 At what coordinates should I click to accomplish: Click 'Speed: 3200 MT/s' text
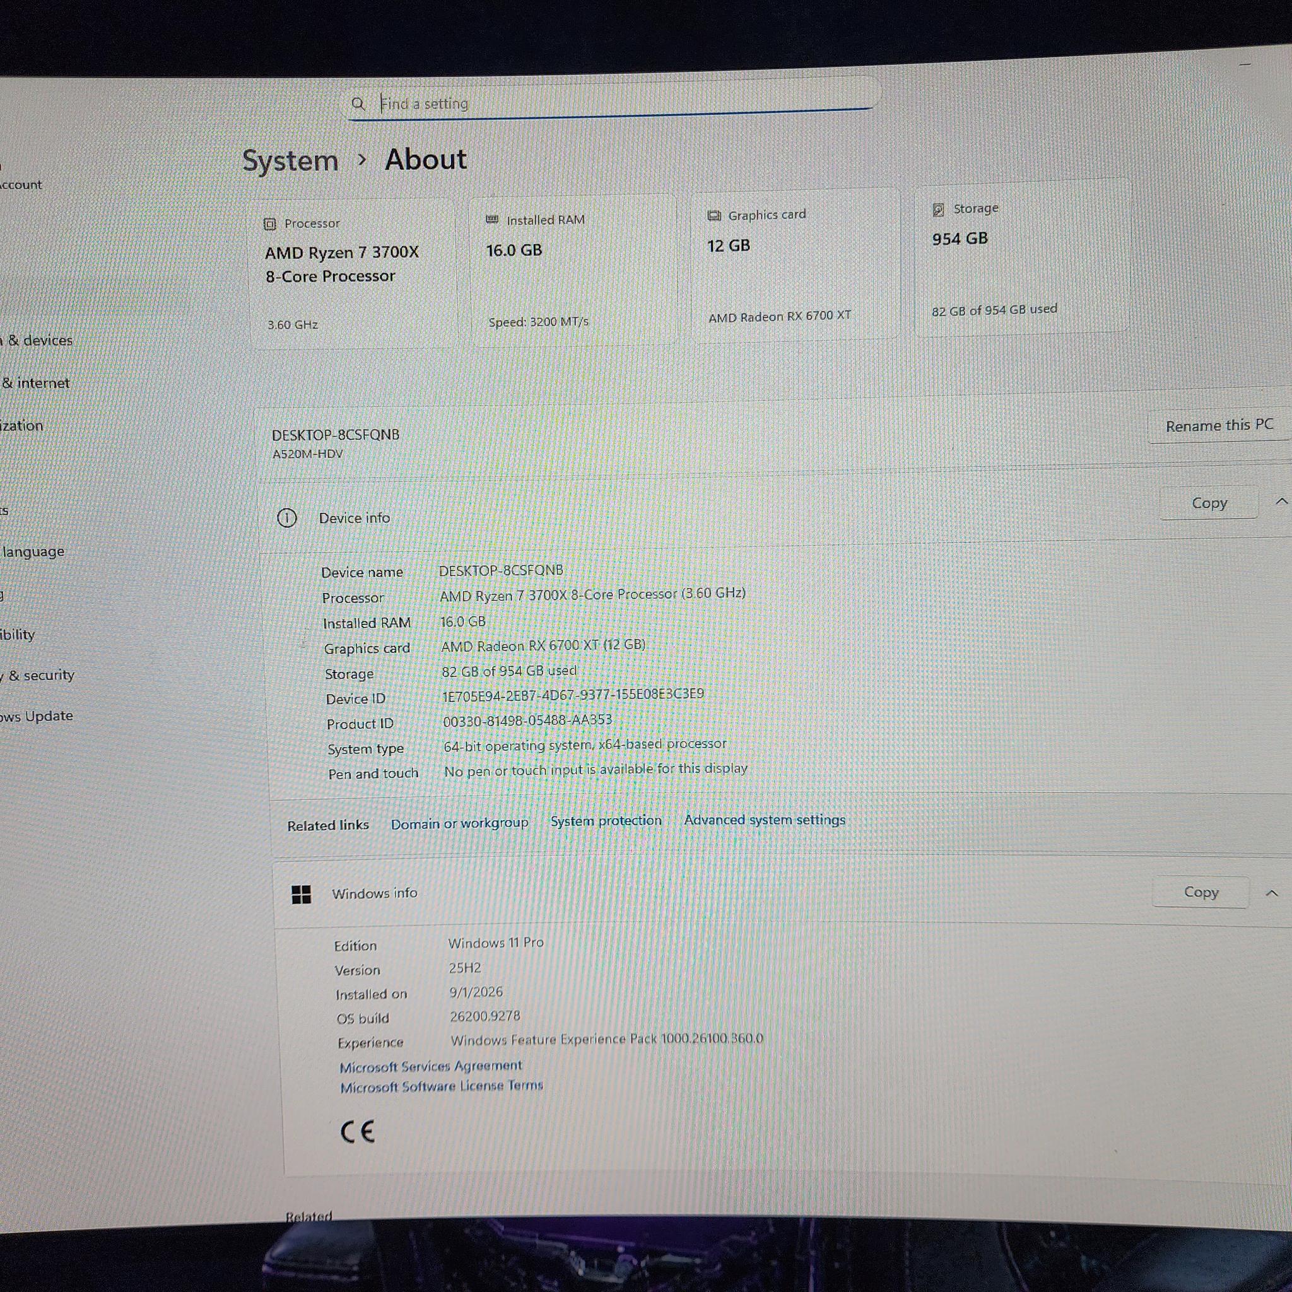click(538, 322)
